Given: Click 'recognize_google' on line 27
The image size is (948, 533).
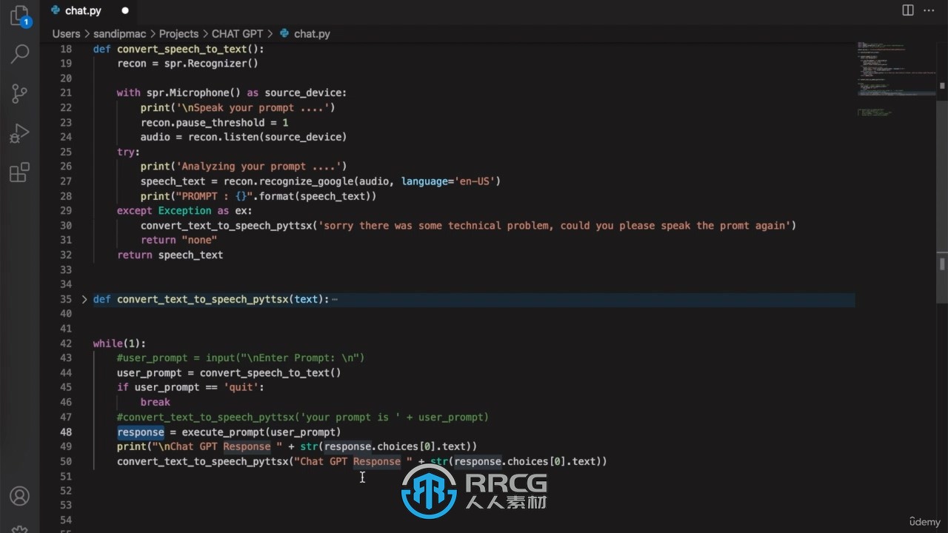Looking at the screenshot, I should [x=309, y=181].
